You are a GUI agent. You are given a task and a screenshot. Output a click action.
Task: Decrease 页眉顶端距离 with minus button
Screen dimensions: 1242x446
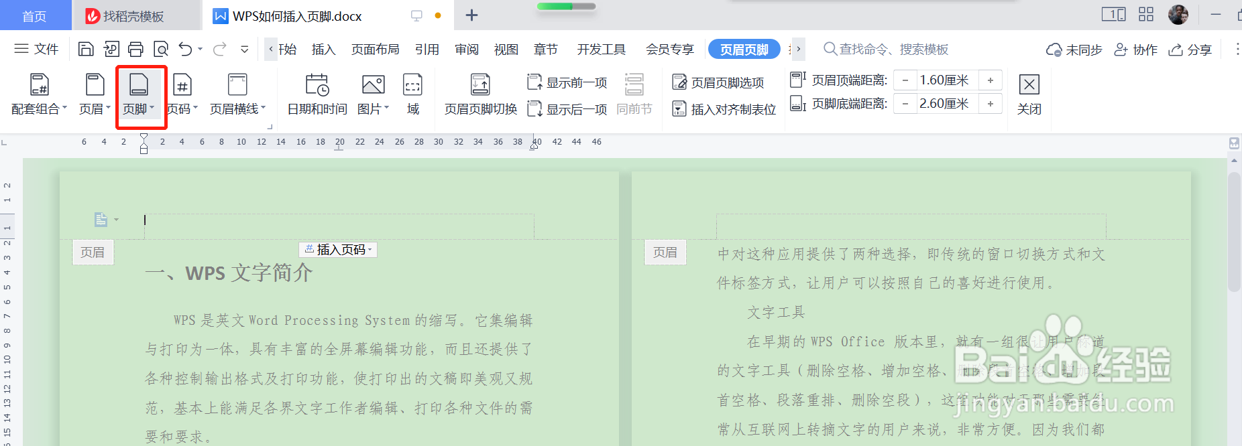[905, 80]
